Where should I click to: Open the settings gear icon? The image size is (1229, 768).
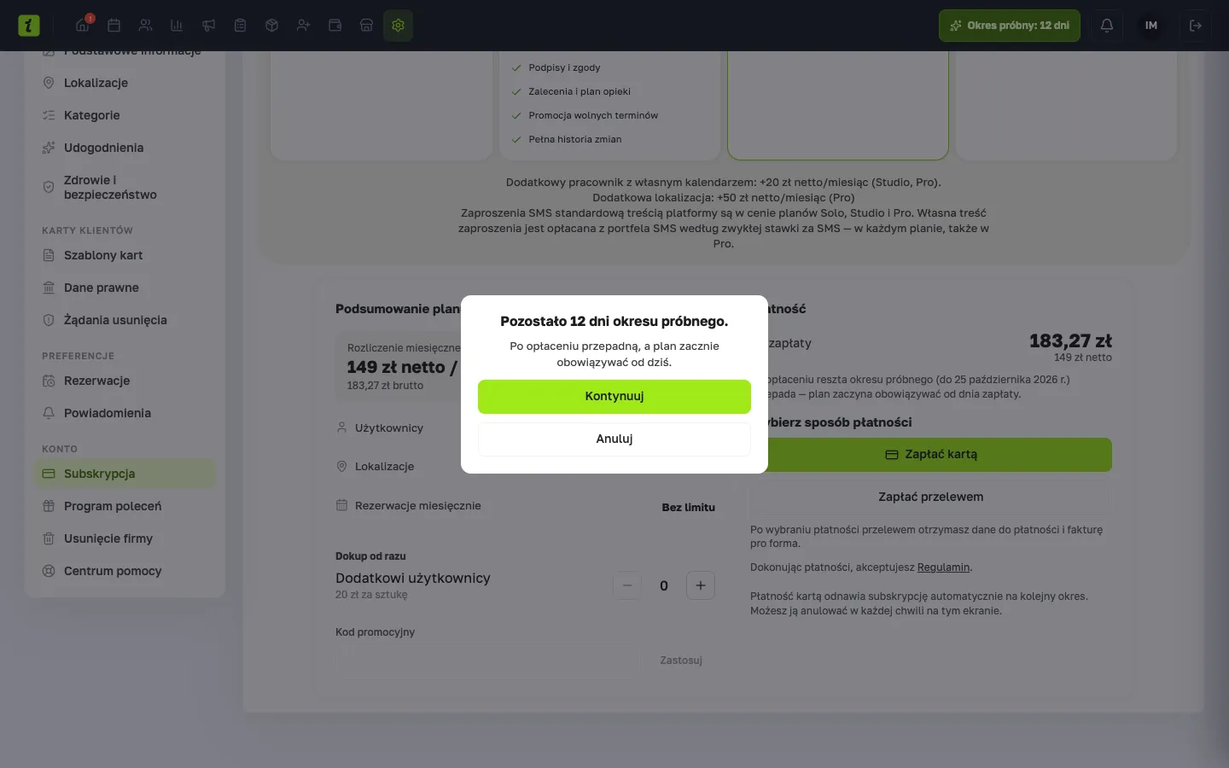click(x=399, y=26)
